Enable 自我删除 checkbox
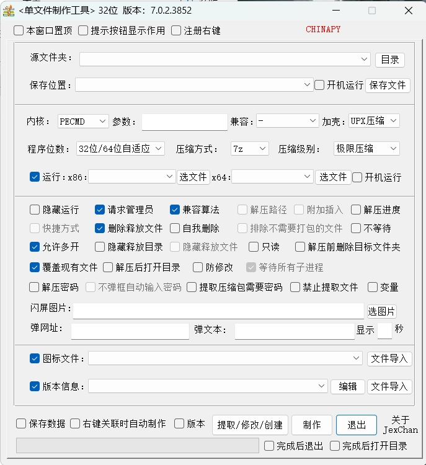The image size is (426, 465). click(175, 228)
